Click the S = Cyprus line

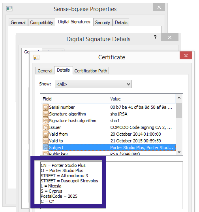click(51, 191)
